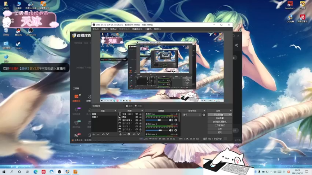
Task: Open settings gear for 麦克风/Aux 2 channel
Action: point(175,130)
